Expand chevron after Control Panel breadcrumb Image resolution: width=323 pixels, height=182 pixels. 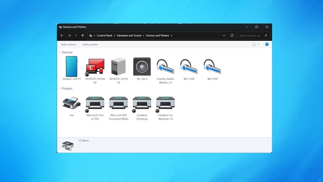(115, 36)
